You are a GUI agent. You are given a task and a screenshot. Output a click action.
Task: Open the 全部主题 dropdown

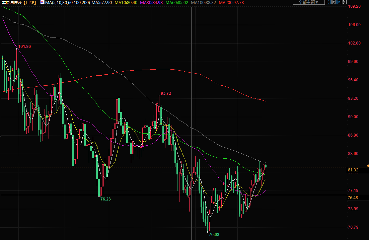308,2
